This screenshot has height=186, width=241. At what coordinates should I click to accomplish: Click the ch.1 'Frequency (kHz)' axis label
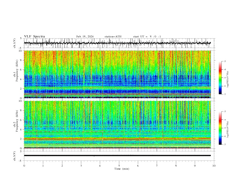coord(17,71)
